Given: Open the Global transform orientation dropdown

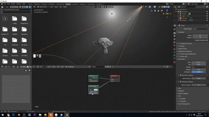Looking at the screenshot, I should (93, 7).
